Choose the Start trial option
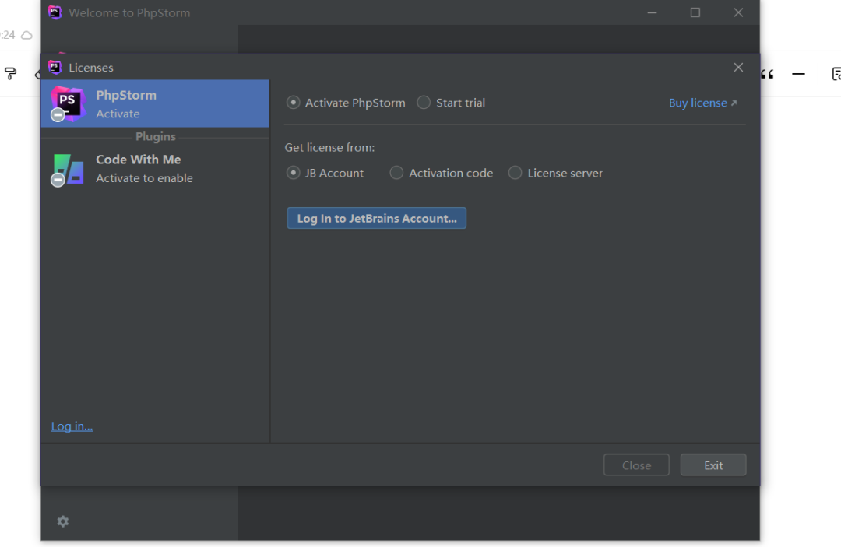The height and width of the screenshot is (547, 841). tap(424, 103)
